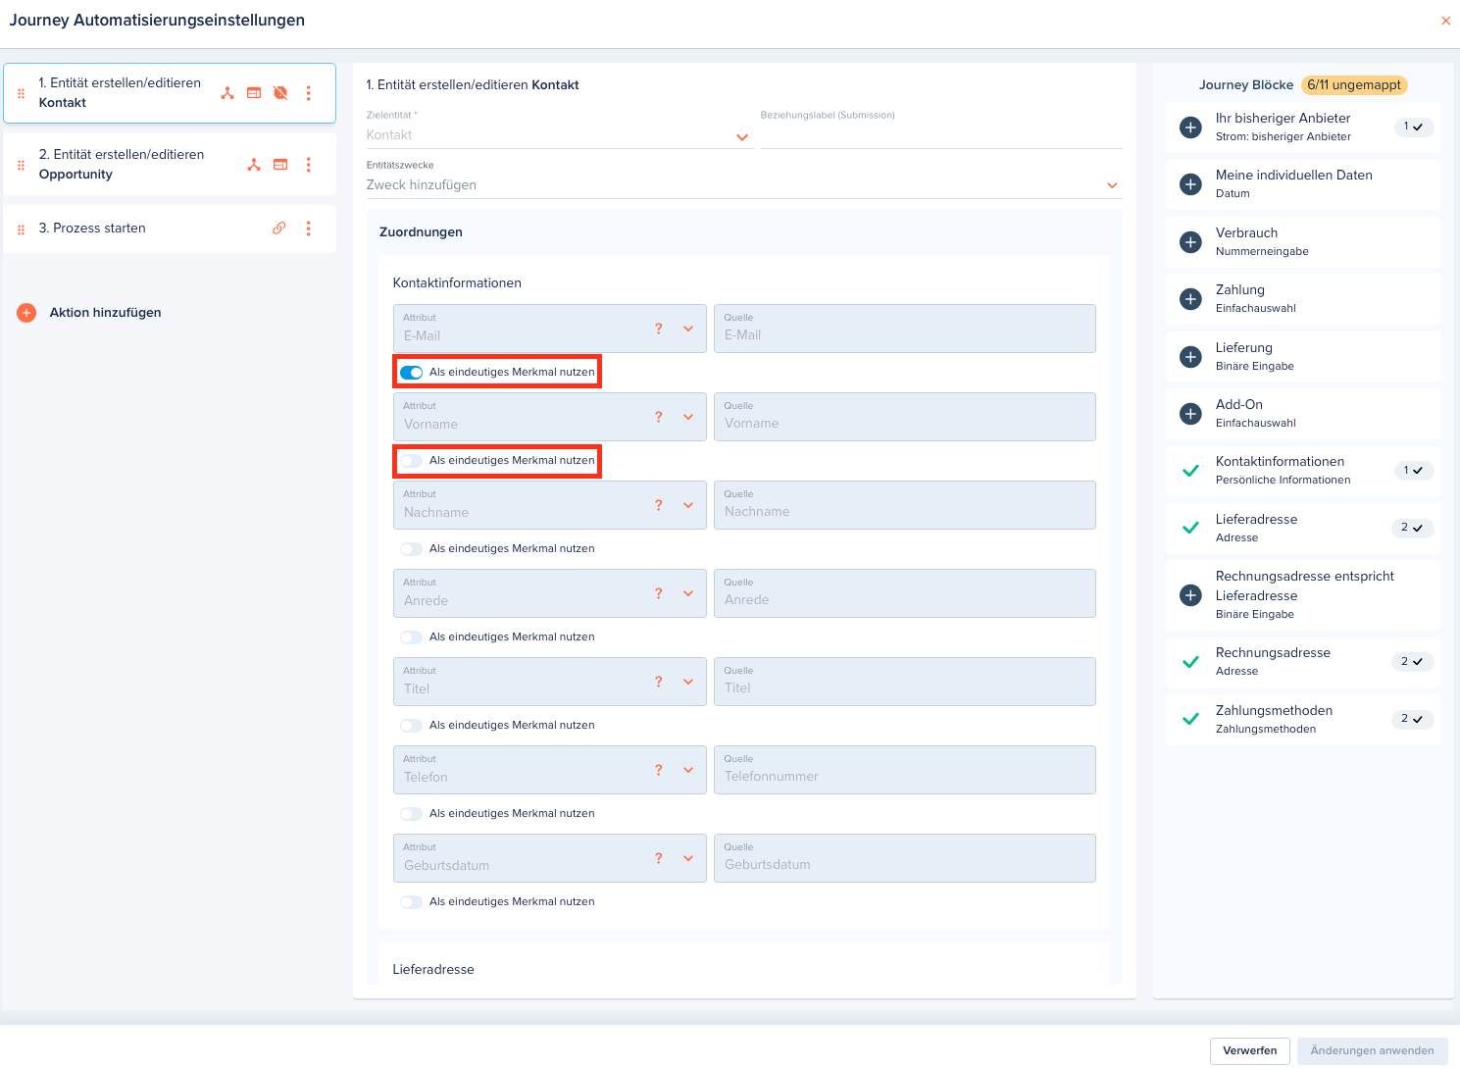Image resolution: width=1460 pixels, height=1069 pixels.
Task: Click card icon in Opportunity action row
Action: point(280,165)
